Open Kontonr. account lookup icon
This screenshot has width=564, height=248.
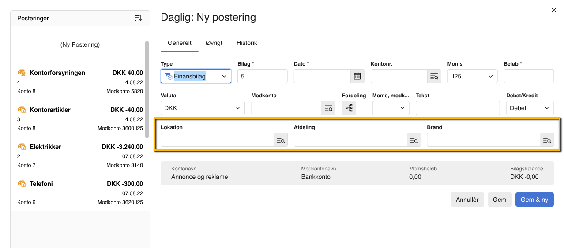coord(434,76)
